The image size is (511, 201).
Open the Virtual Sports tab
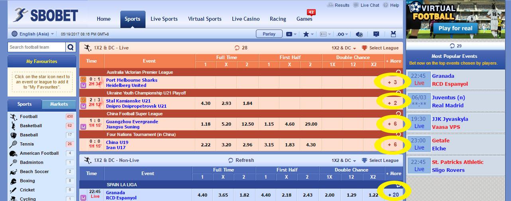pyautogui.click(x=205, y=19)
